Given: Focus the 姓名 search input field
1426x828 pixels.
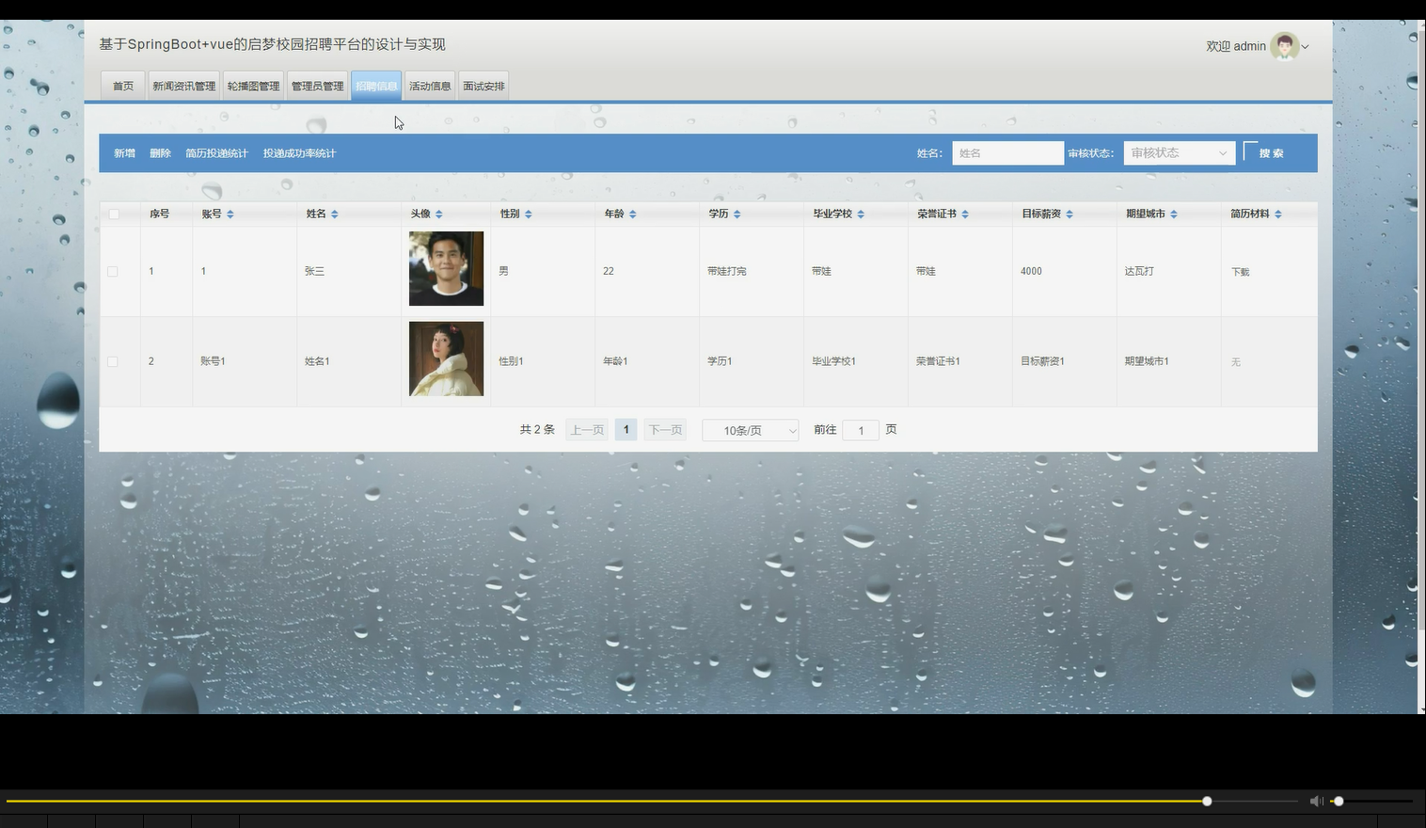Looking at the screenshot, I should (1007, 153).
